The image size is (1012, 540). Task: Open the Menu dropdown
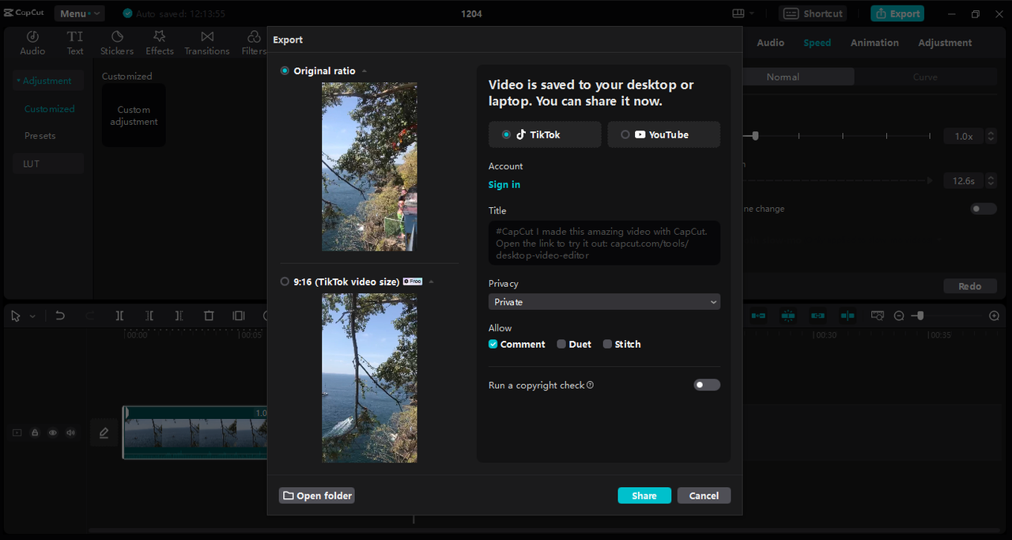(x=79, y=13)
